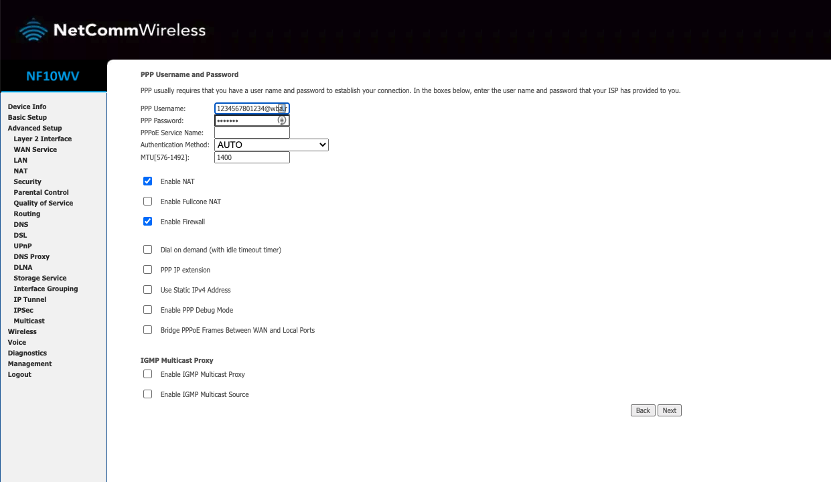Screen dimensions: 831x482
Task: Open the Authentication Method dropdown
Action: click(x=271, y=145)
